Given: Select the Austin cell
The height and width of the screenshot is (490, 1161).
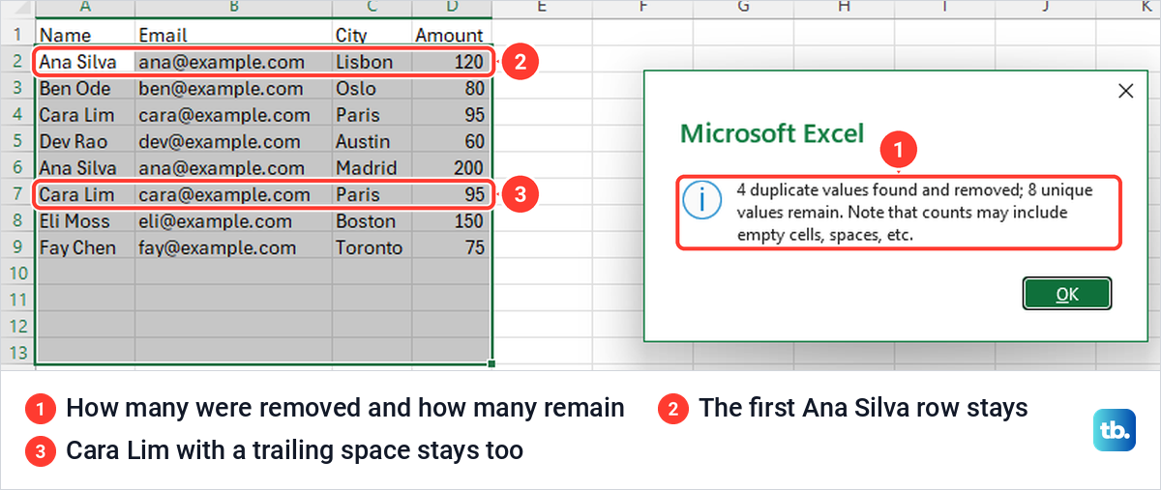Looking at the screenshot, I should click(x=372, y=141).
